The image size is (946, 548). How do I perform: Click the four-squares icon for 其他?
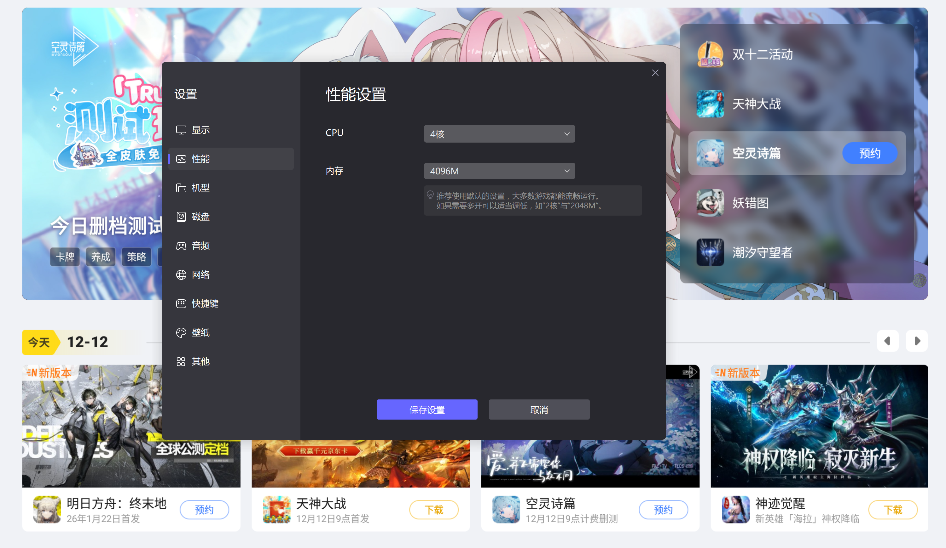(x=181, y=361)
